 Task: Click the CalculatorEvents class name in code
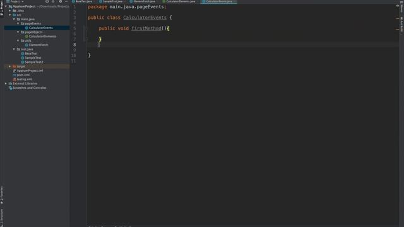pyautogui.click(x=145, y=18)
